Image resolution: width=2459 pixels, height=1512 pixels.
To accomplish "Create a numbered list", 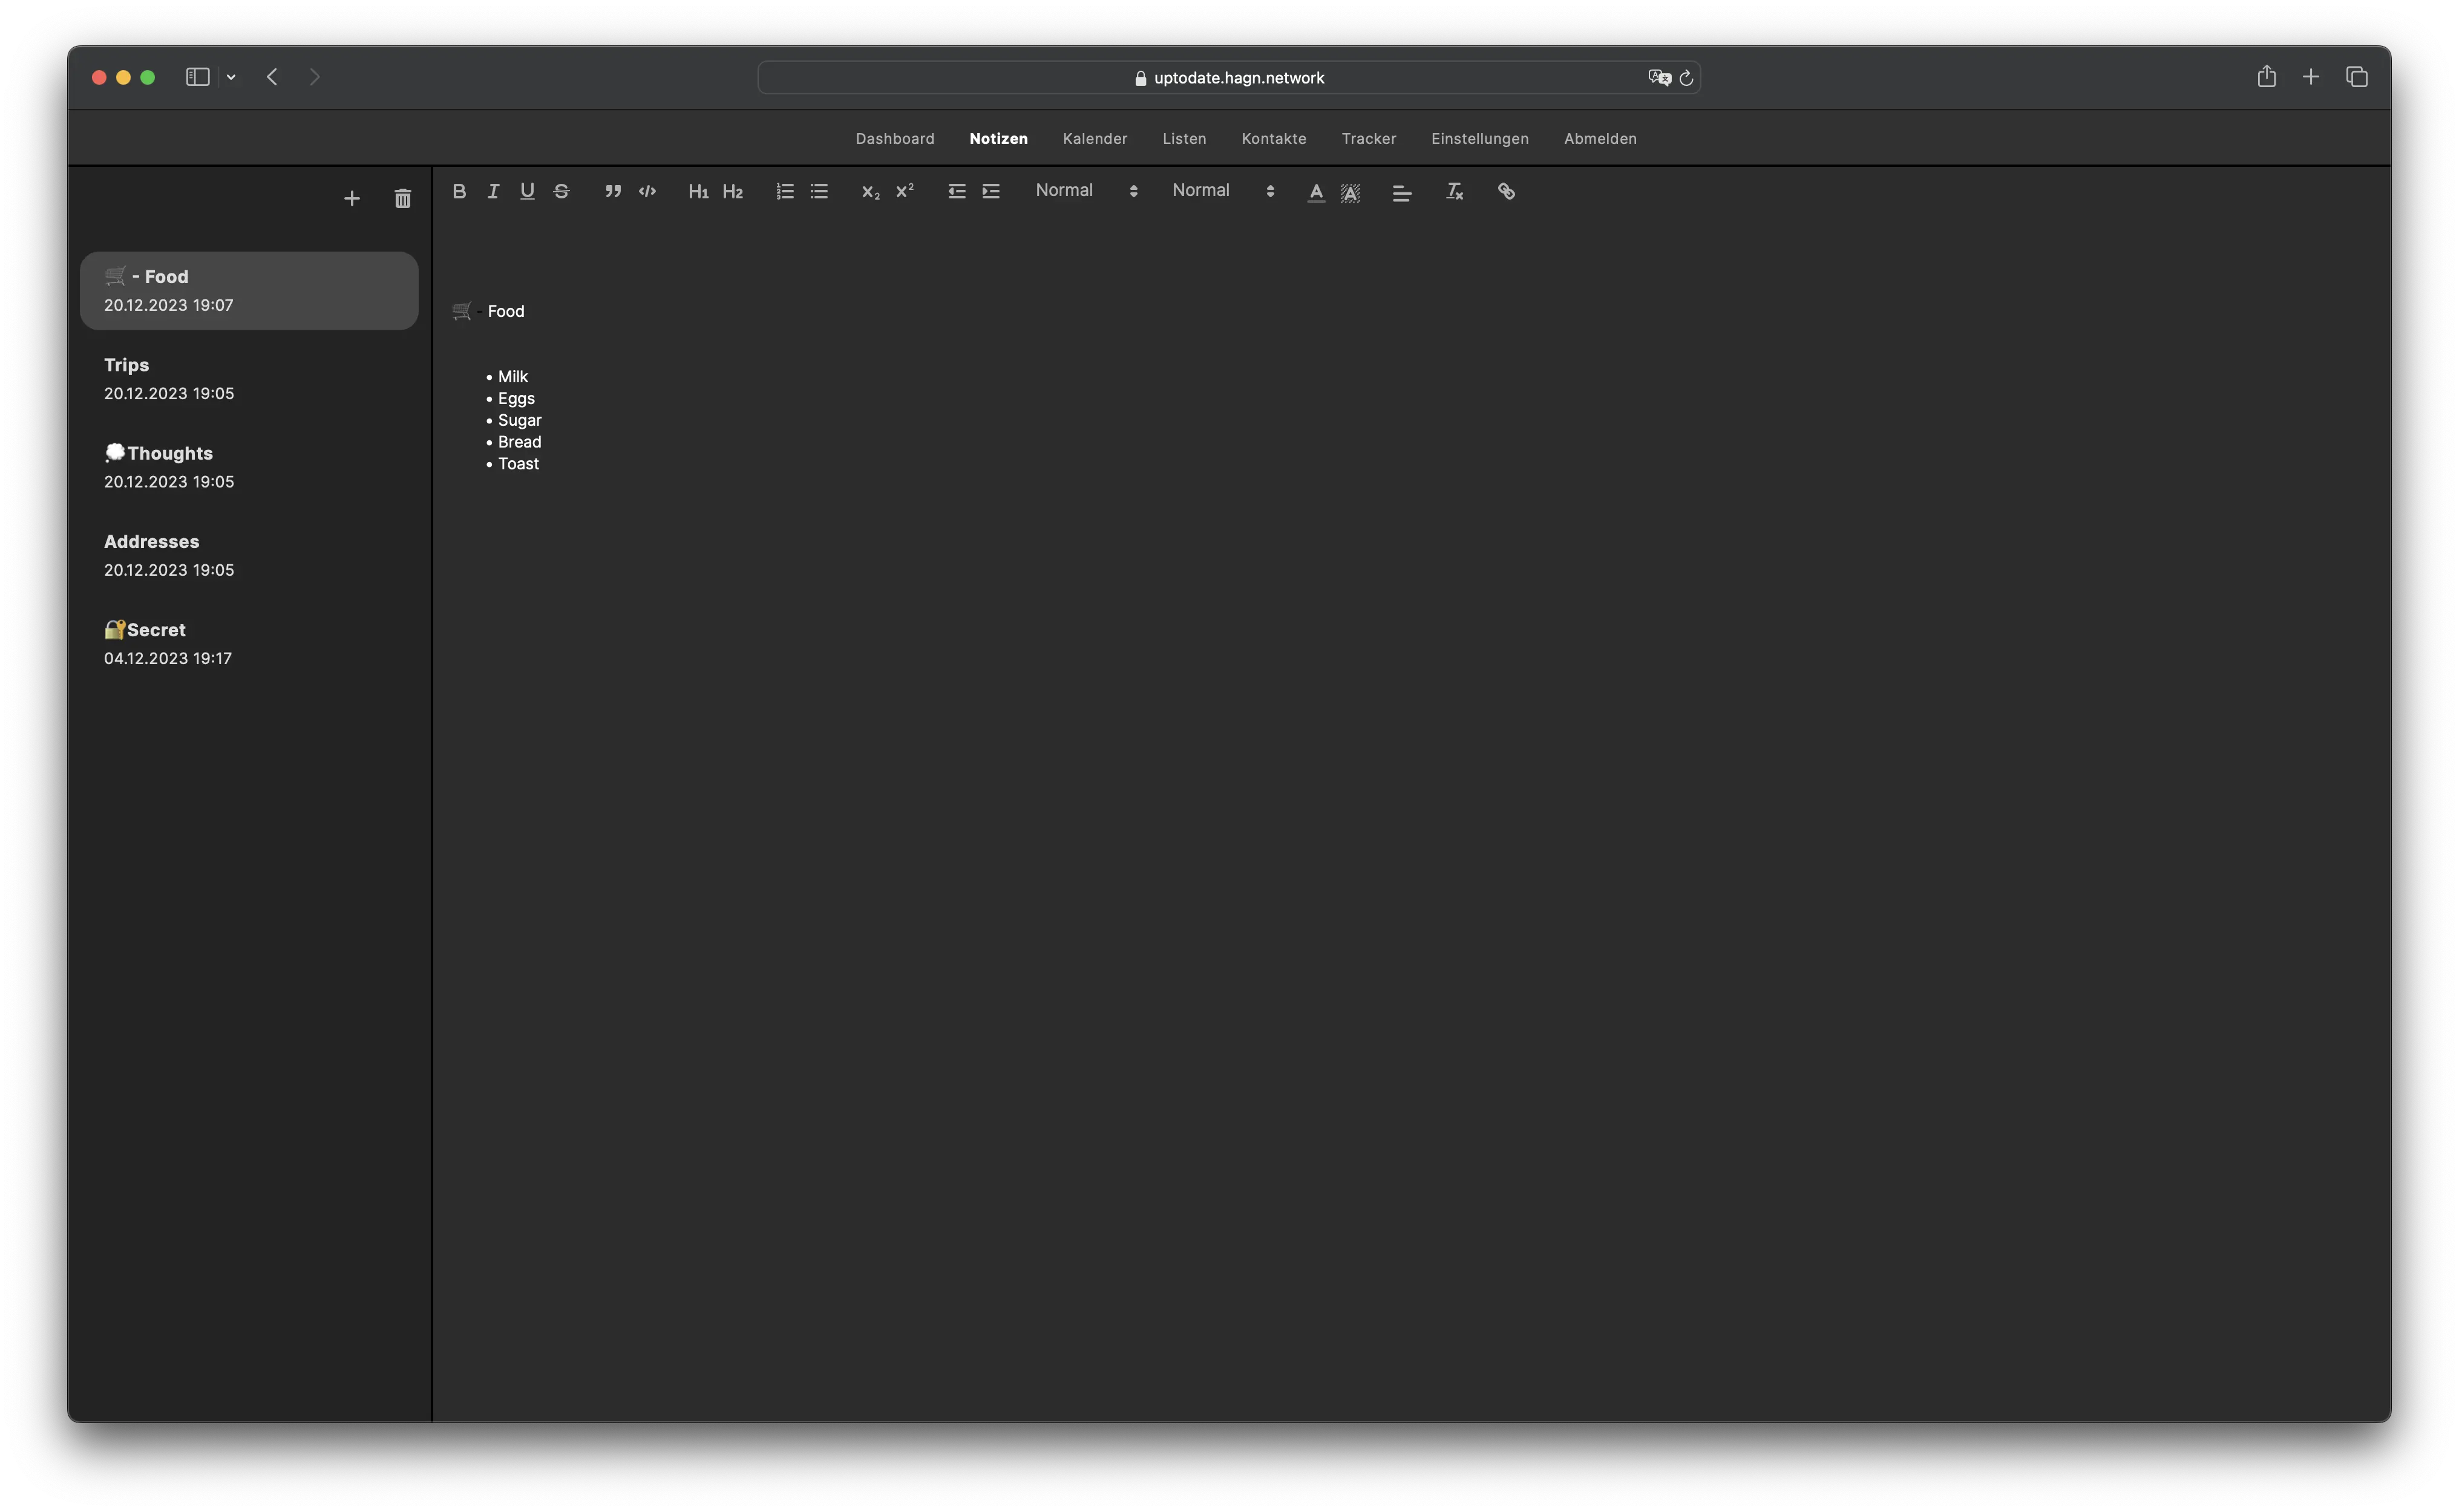I will coord(785,191).
